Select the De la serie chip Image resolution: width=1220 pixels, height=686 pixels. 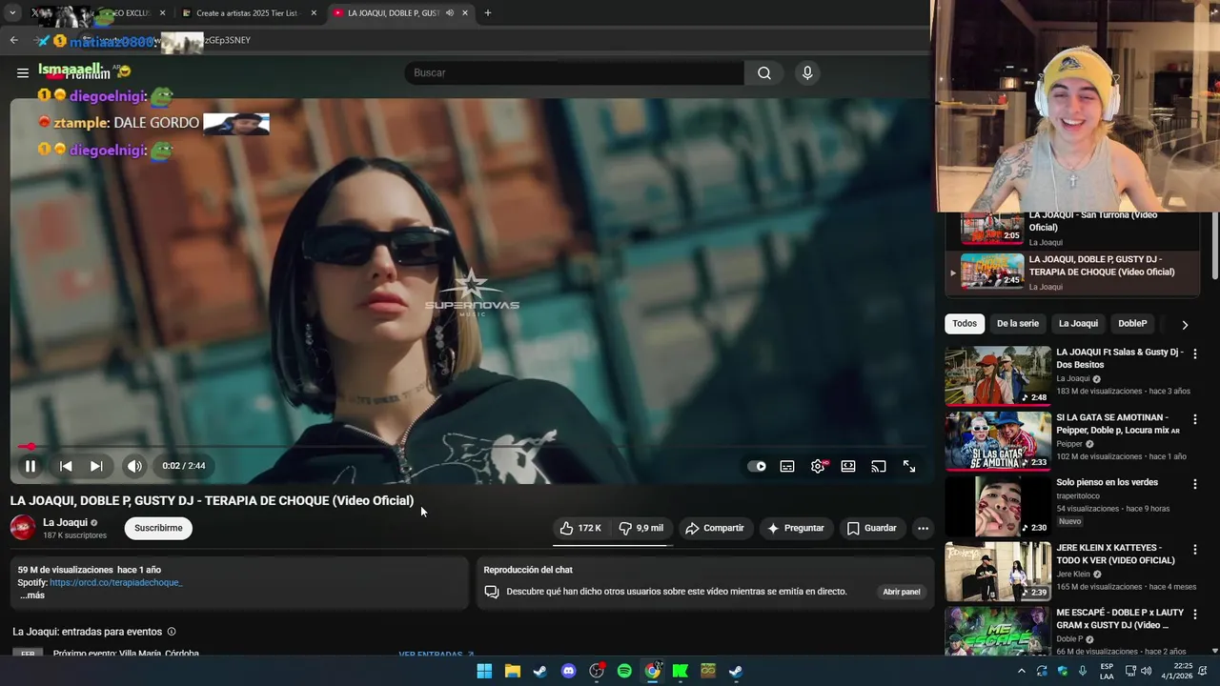click(x=1018, y=324)
